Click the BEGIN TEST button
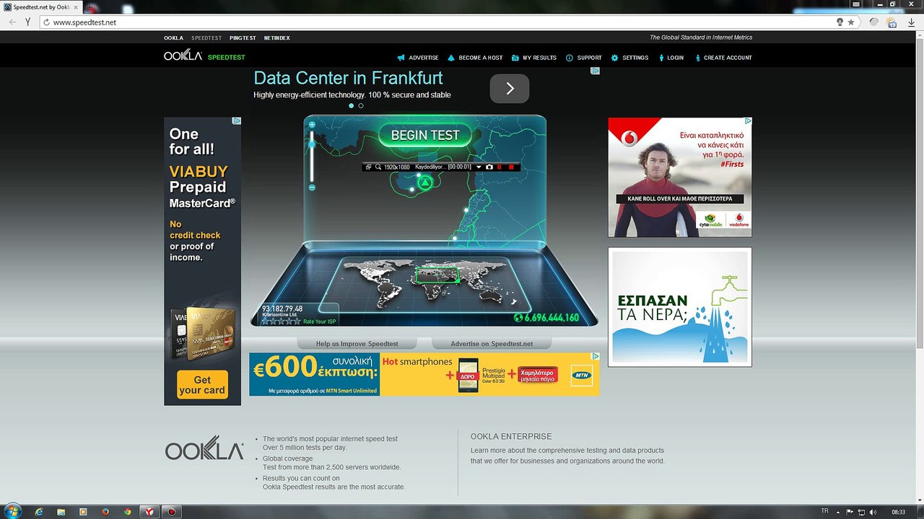The width and height of the screenshot is (924, 519). [x=425, y=135]
